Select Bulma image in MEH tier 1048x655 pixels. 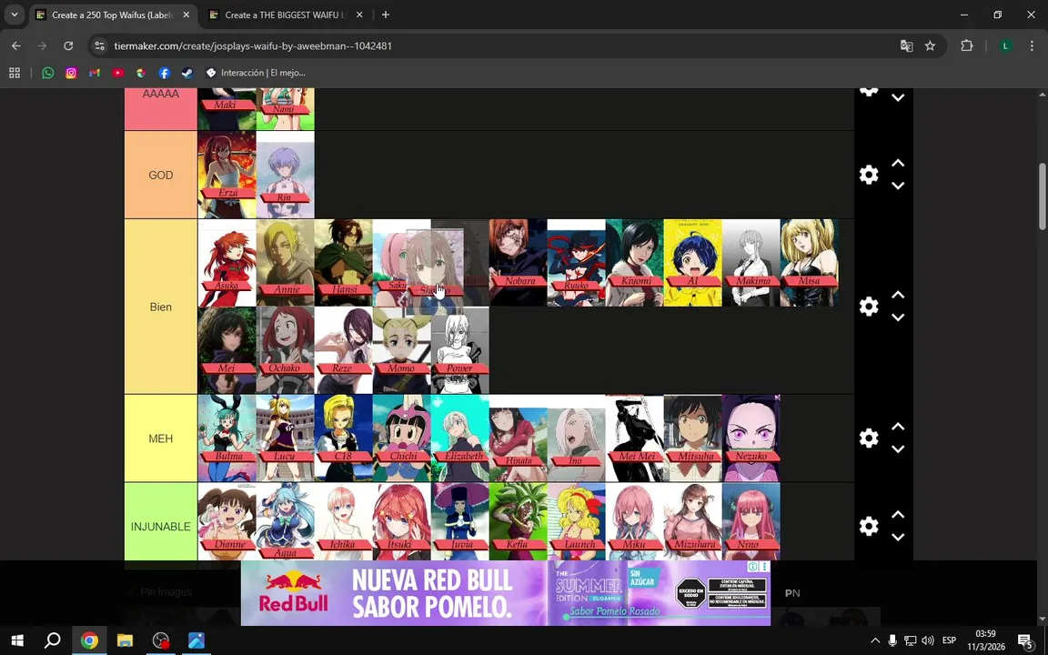pos(227,438)
